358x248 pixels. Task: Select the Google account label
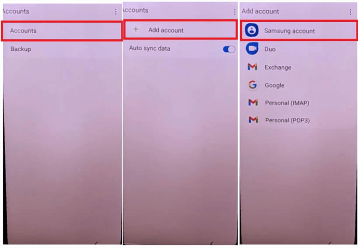point(274,85)
